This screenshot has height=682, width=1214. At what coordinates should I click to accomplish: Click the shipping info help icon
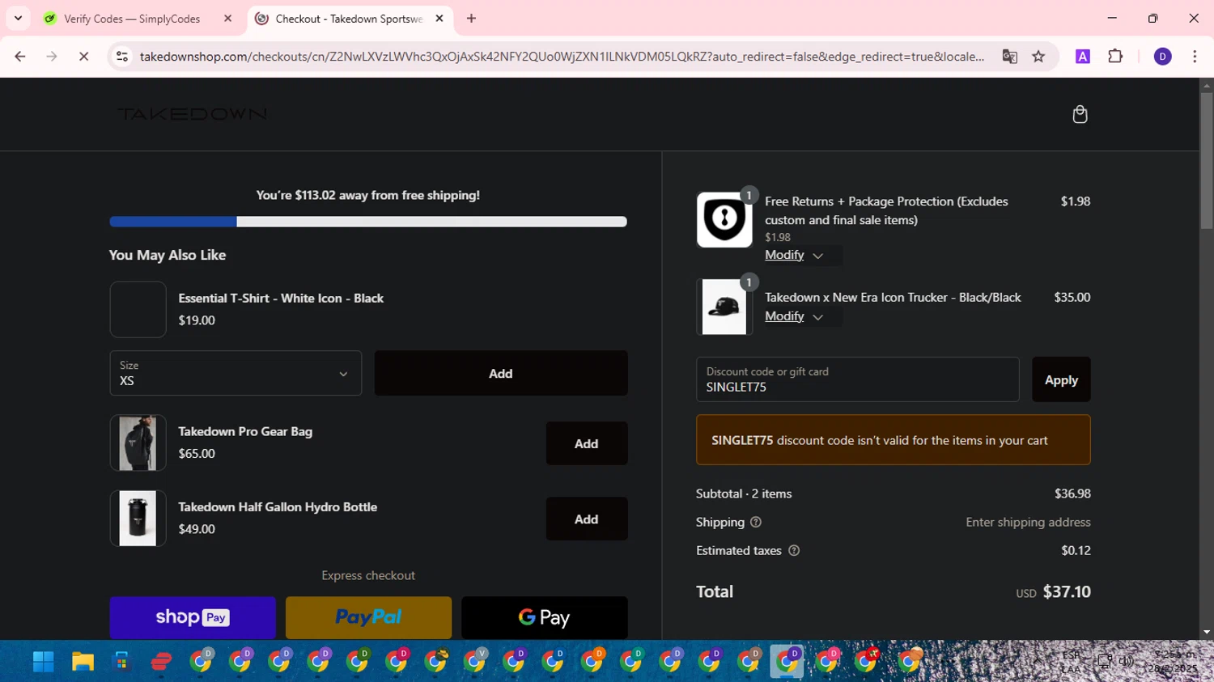pyautogui.click(x=756, y=522)
